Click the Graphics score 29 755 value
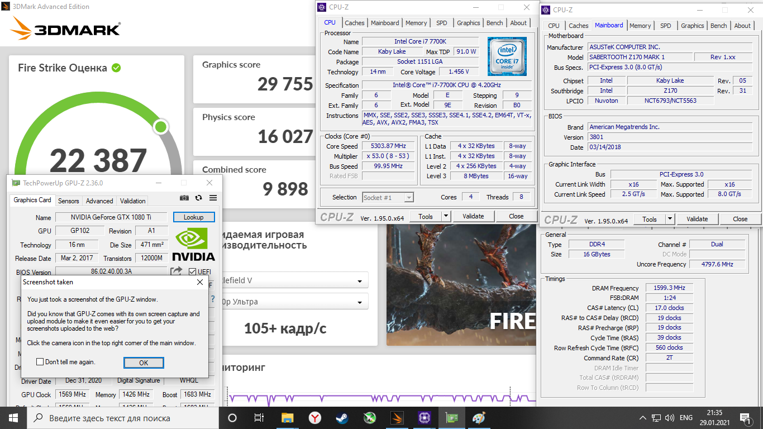 click(285, 84)
